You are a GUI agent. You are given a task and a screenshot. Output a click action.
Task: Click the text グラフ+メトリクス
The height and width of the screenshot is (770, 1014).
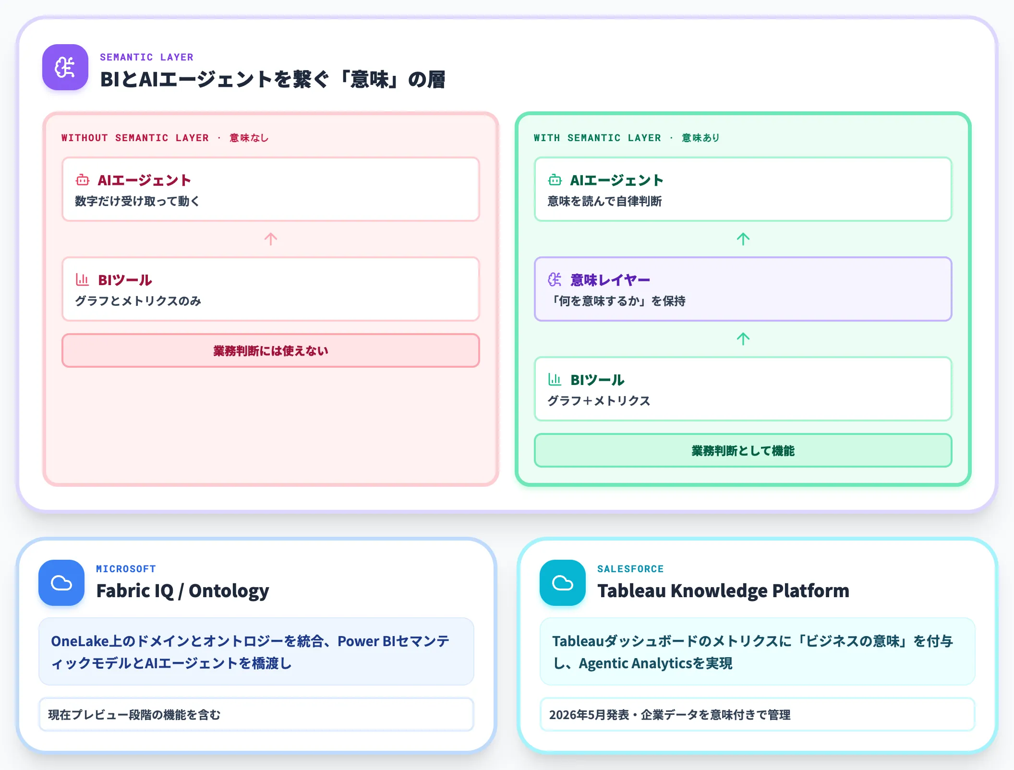(x=599, y=401)
